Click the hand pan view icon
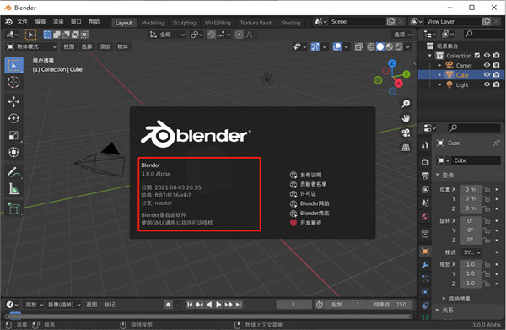Image resolution: width=506 pixels, height=330 pixels. click(406, 118)
